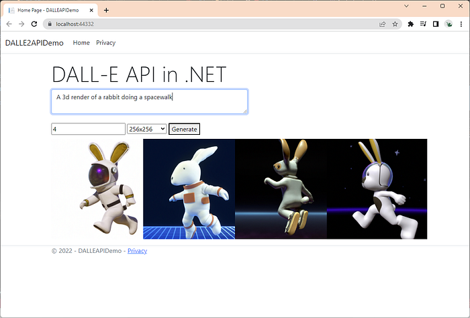Viewport: 470px width, 318px height.
Task: Open the profile avatar menu
Action: [x=449, y=24]
